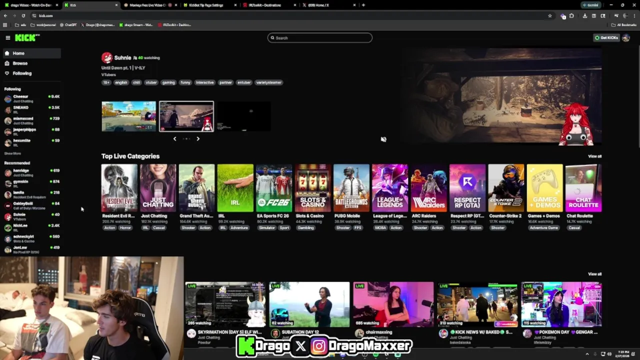Click the browser reload icon
This screenshot has width=640, height=360.
click(23, 15)
